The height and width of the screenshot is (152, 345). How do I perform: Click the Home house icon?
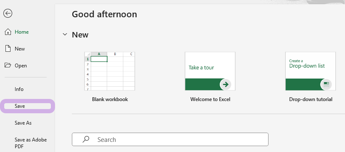click(x=8, y=32)
